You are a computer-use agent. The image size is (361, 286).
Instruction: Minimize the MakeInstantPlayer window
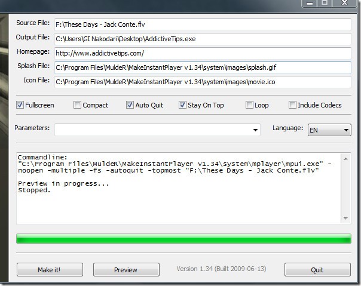coord(310,3)
